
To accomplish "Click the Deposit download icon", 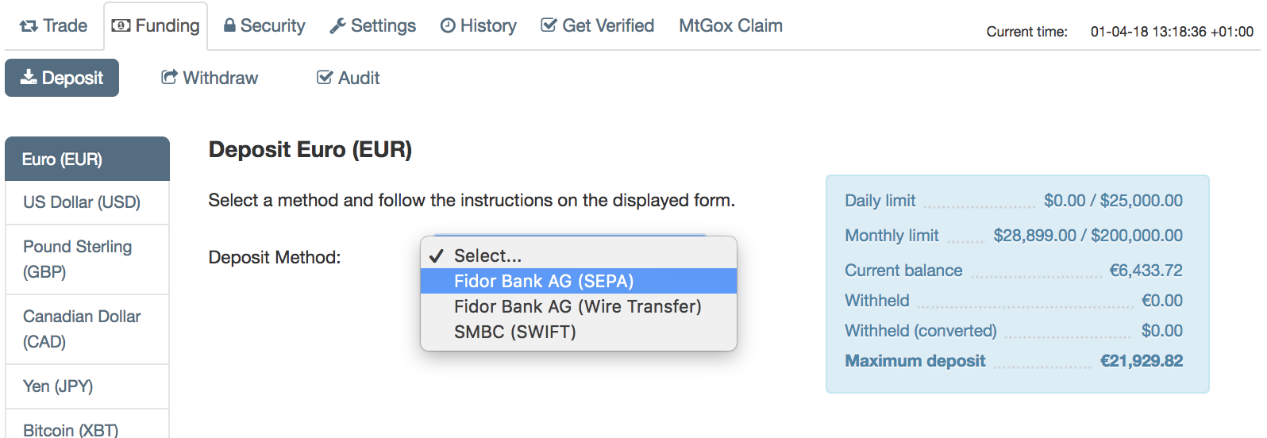I will [29, 77].
